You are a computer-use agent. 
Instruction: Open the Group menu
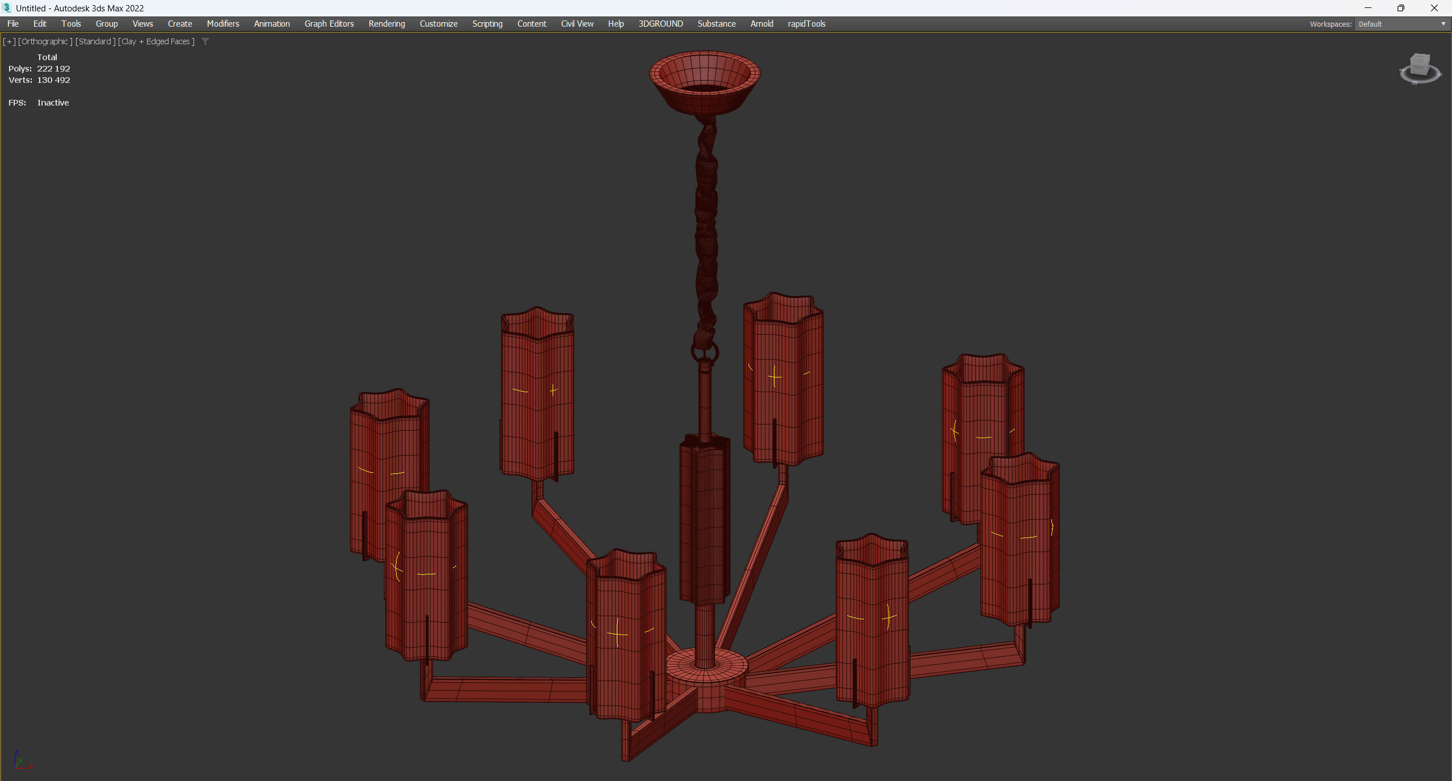click(107, 24)
